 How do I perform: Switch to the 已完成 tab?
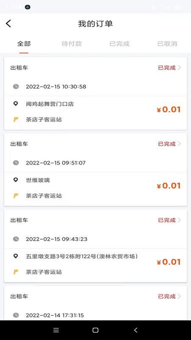click(120, 44)
